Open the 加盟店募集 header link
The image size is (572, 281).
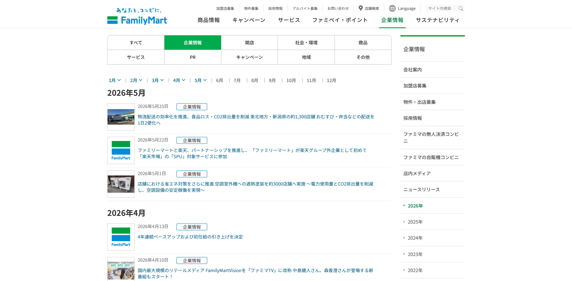pos(225,9)
